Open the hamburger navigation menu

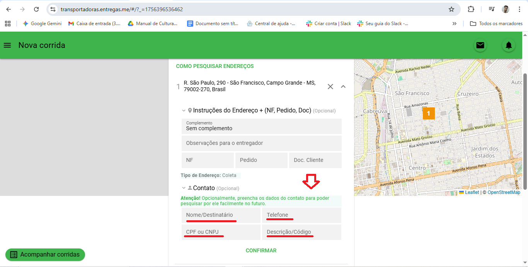(7, 45)
